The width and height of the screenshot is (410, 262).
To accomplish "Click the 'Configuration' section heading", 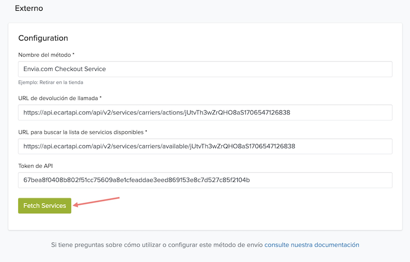I will click(x=43, y=38).
